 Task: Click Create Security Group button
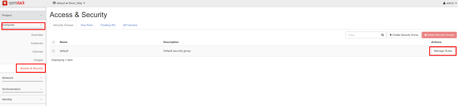pos(404,35)
